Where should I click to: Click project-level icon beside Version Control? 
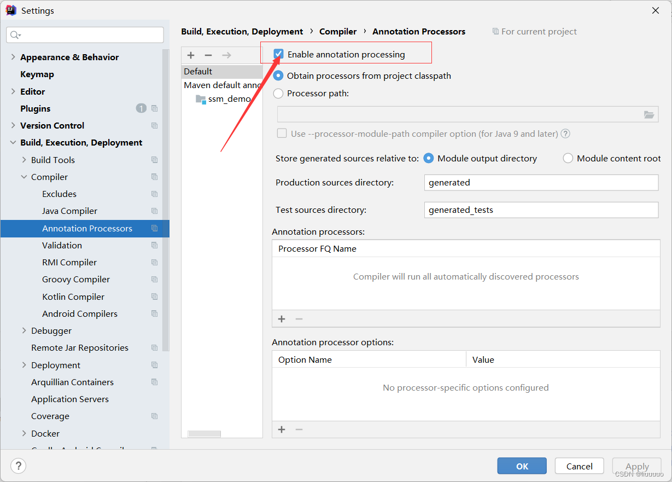155,125
